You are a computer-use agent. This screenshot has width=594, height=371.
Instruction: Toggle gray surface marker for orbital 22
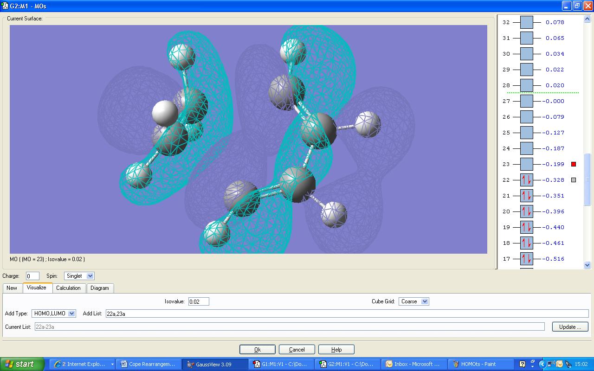574,180
